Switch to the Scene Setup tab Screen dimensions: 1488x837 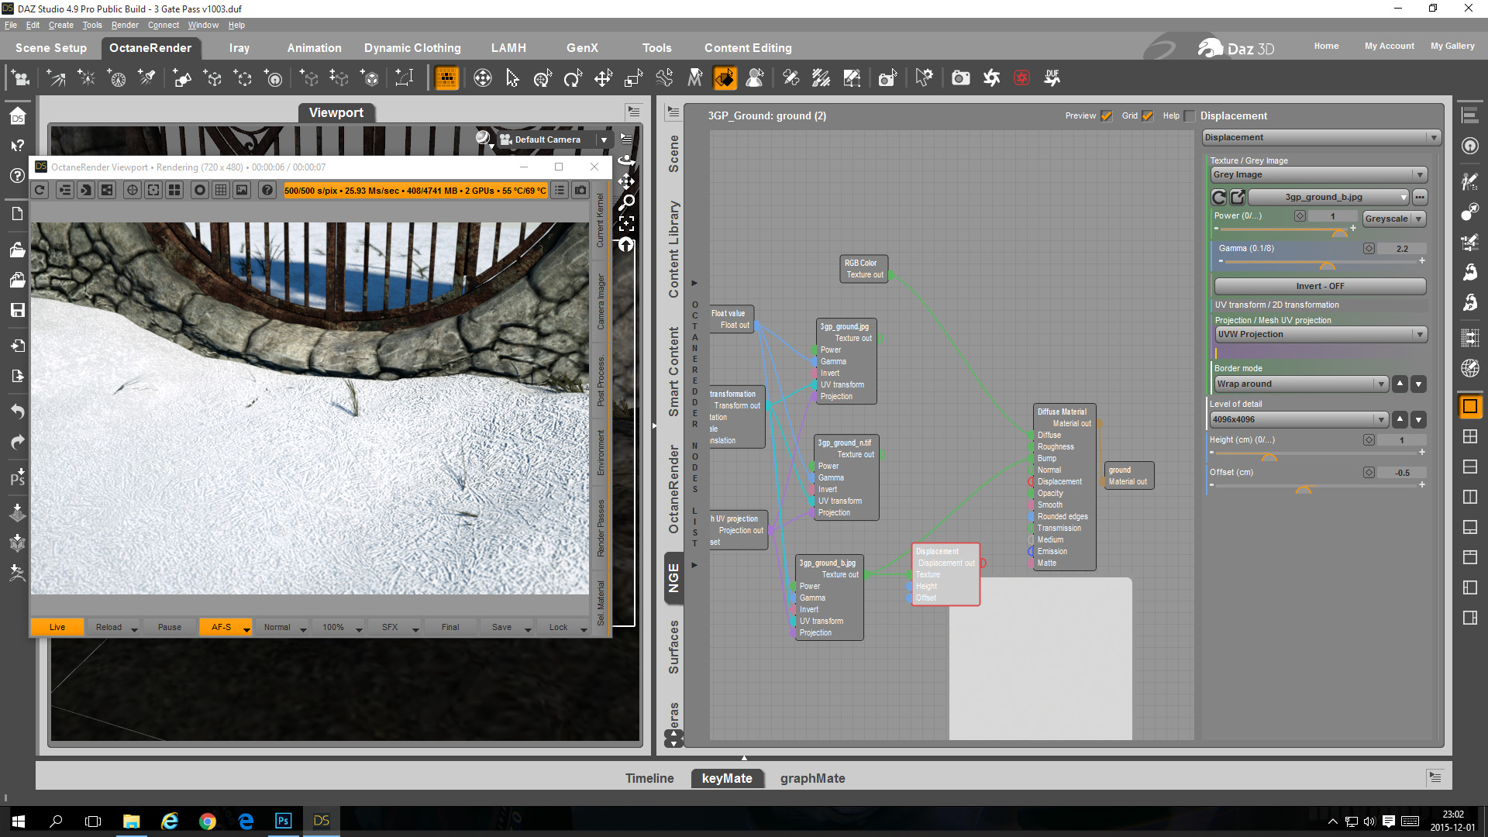[51, 48]
